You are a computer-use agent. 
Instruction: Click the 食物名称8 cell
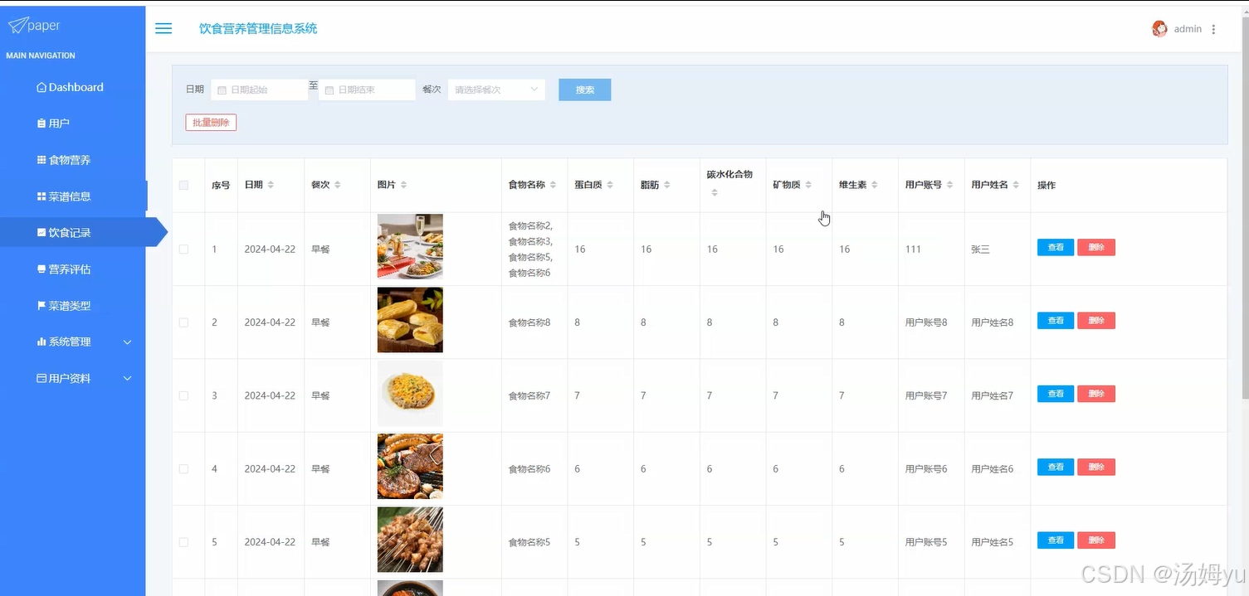pyautogui.click(x=529, y=322)
